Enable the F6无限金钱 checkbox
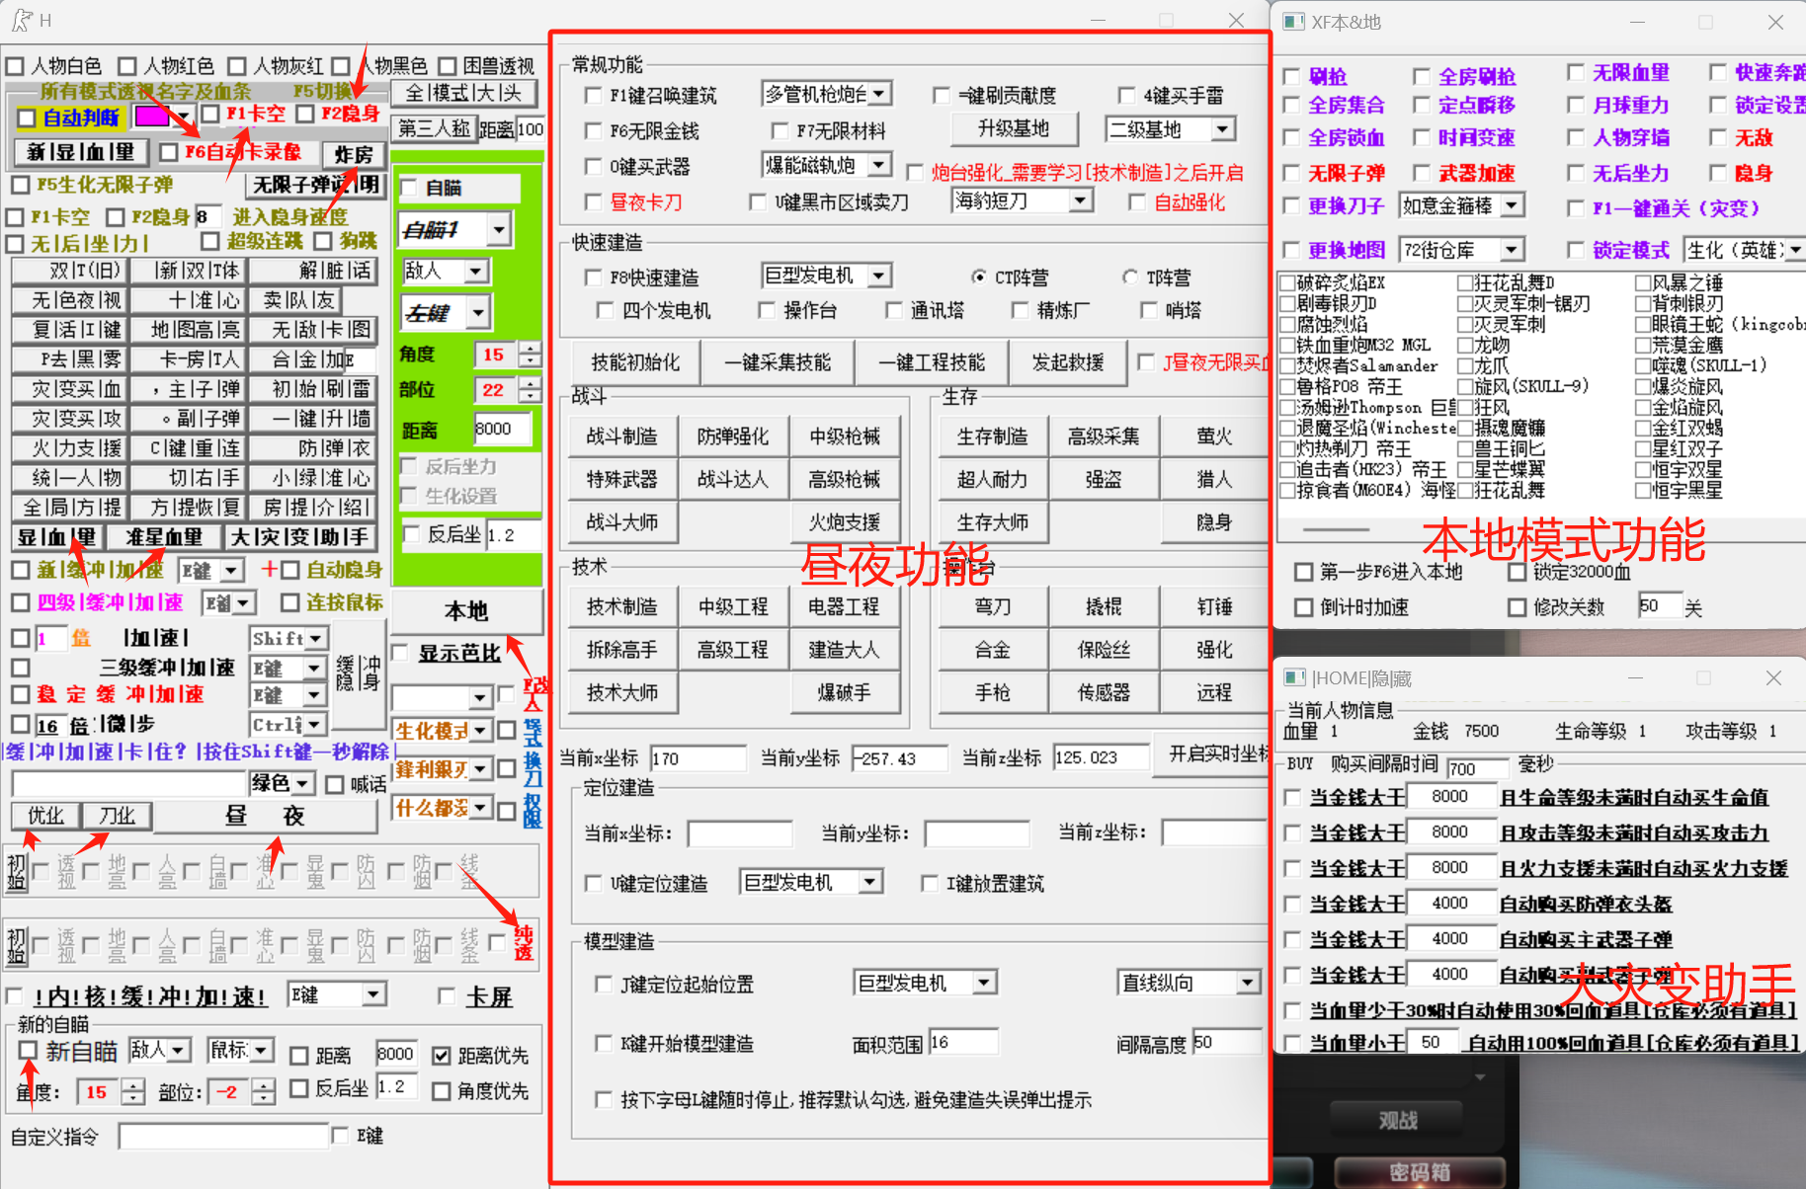This screenshot has width=1806, height=1189. coord(593,131)
